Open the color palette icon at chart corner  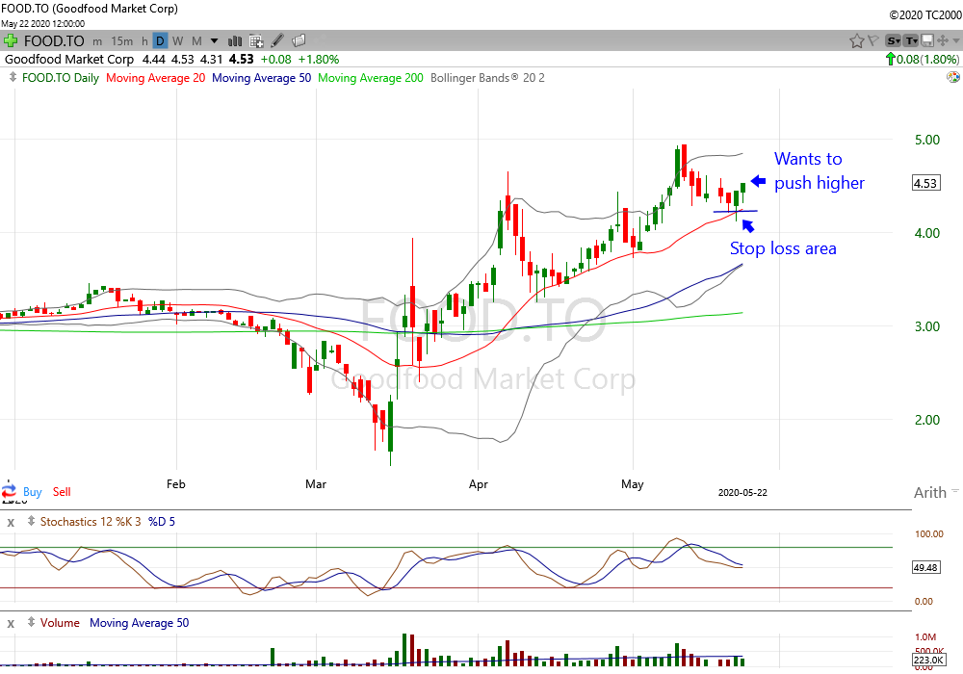coord(952,77)
